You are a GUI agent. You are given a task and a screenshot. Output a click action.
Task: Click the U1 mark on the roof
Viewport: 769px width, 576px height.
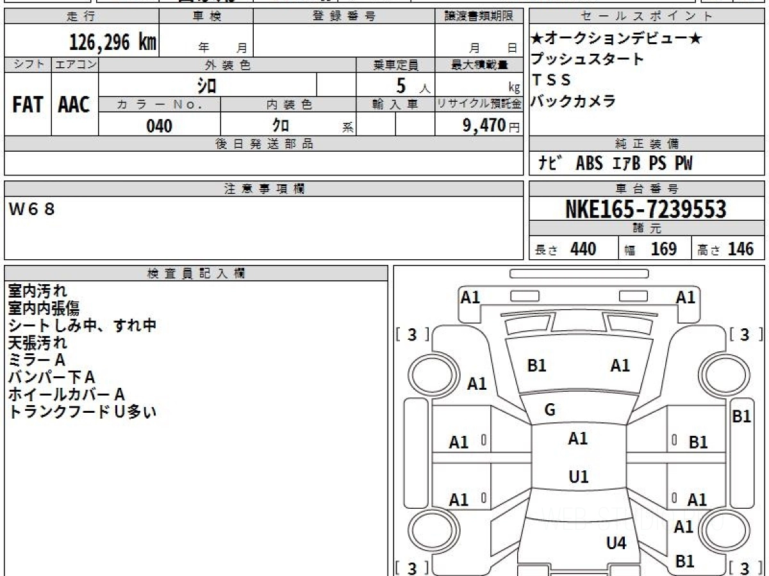[579, 477]
